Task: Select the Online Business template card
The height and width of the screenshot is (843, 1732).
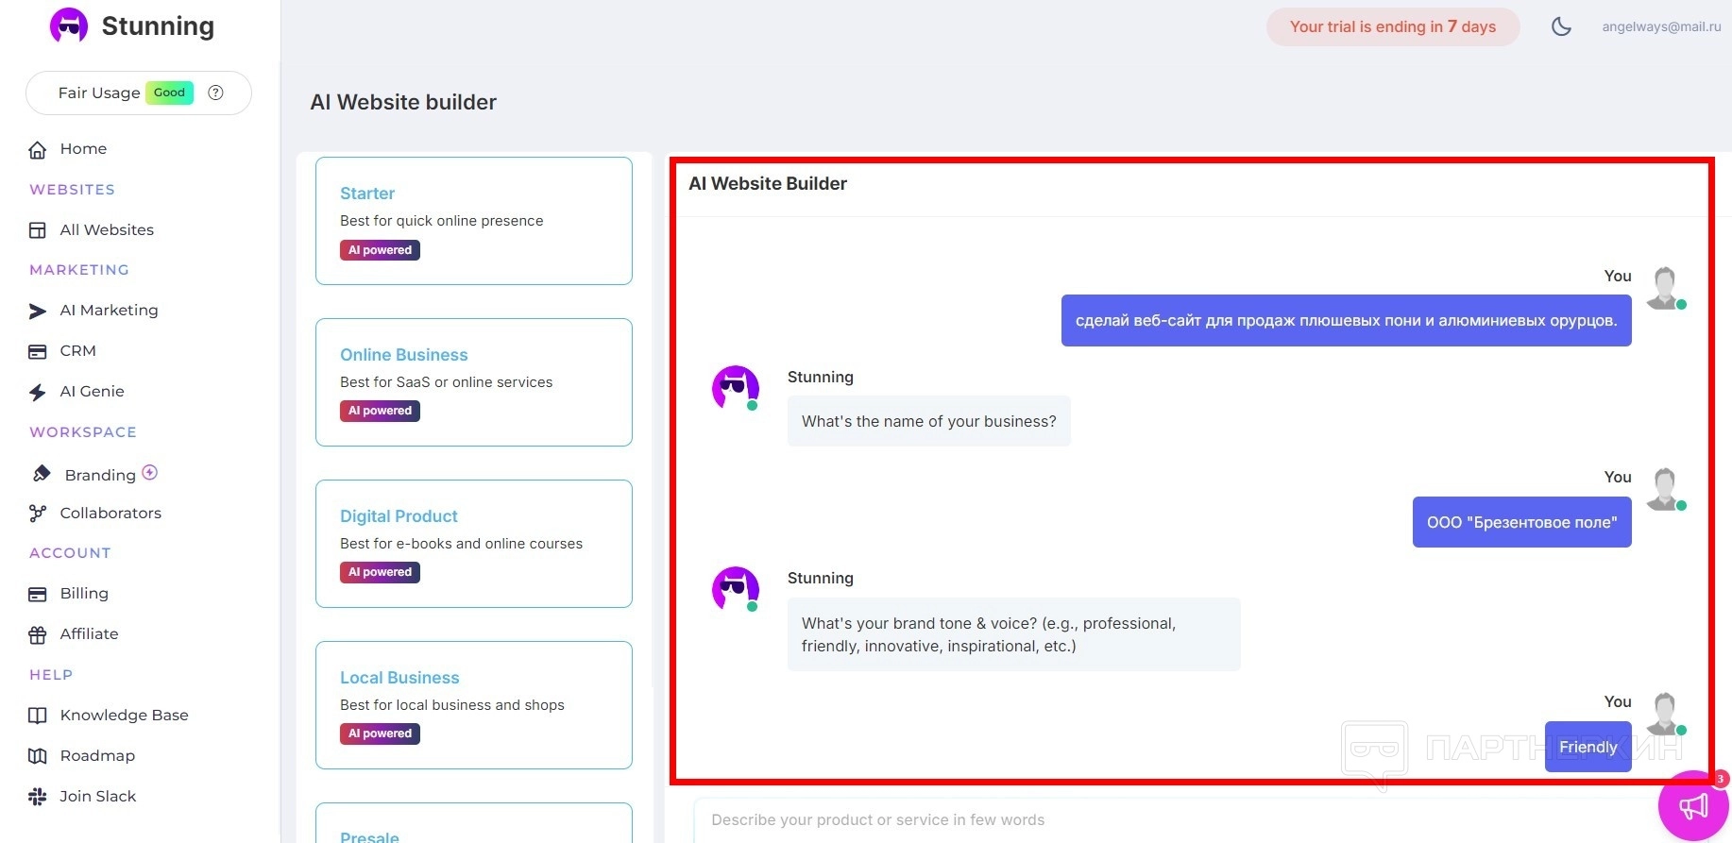Action: point(474,382)
